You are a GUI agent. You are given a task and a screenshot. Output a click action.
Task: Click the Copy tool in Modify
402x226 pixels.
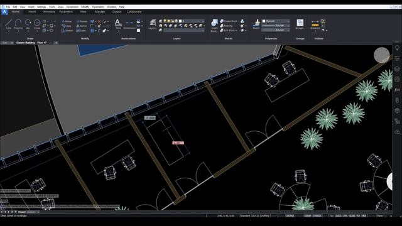tap(67, 26)
